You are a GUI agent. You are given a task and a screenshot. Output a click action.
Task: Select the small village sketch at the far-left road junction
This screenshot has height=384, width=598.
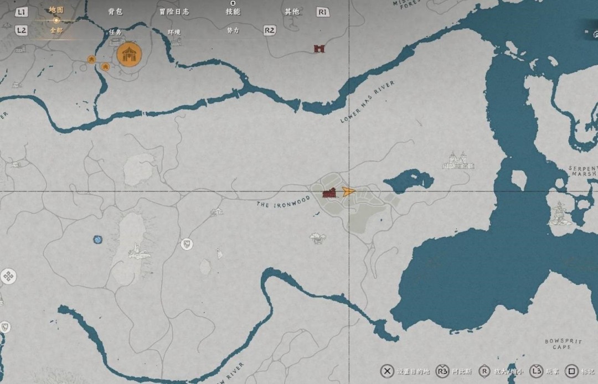point(16,164)
